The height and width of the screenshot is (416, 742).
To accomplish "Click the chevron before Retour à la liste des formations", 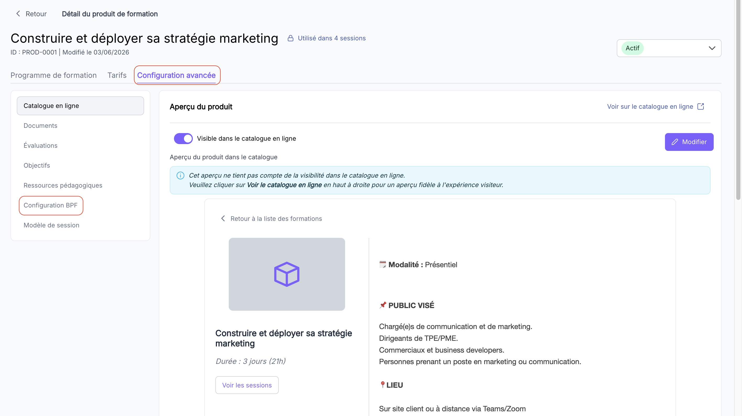I will pos(223,218).
